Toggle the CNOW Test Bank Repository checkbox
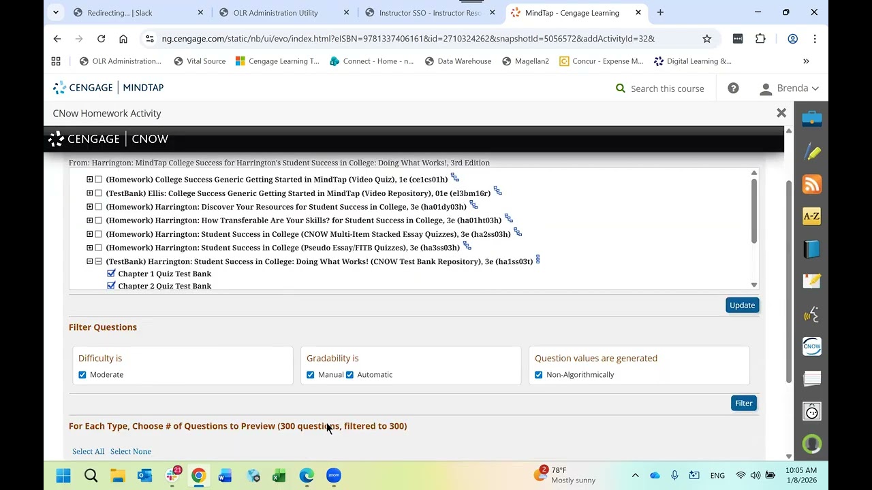The image size is (872, 490). pos(99,261)
